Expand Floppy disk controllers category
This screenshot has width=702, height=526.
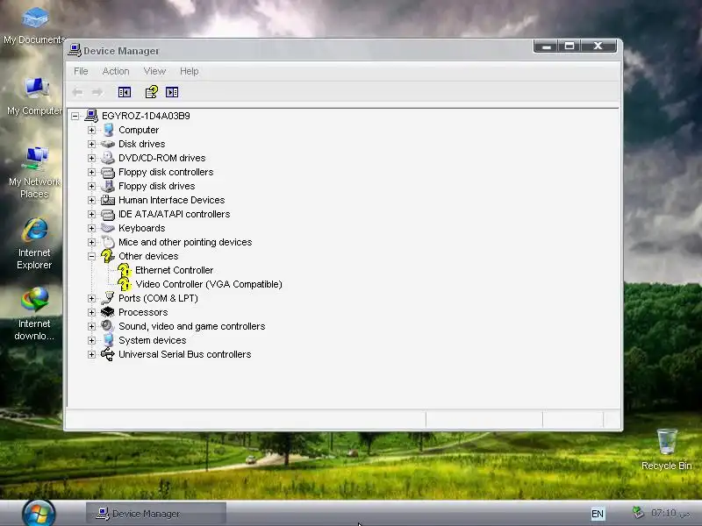pyautogui.click(x=92, y=172)
